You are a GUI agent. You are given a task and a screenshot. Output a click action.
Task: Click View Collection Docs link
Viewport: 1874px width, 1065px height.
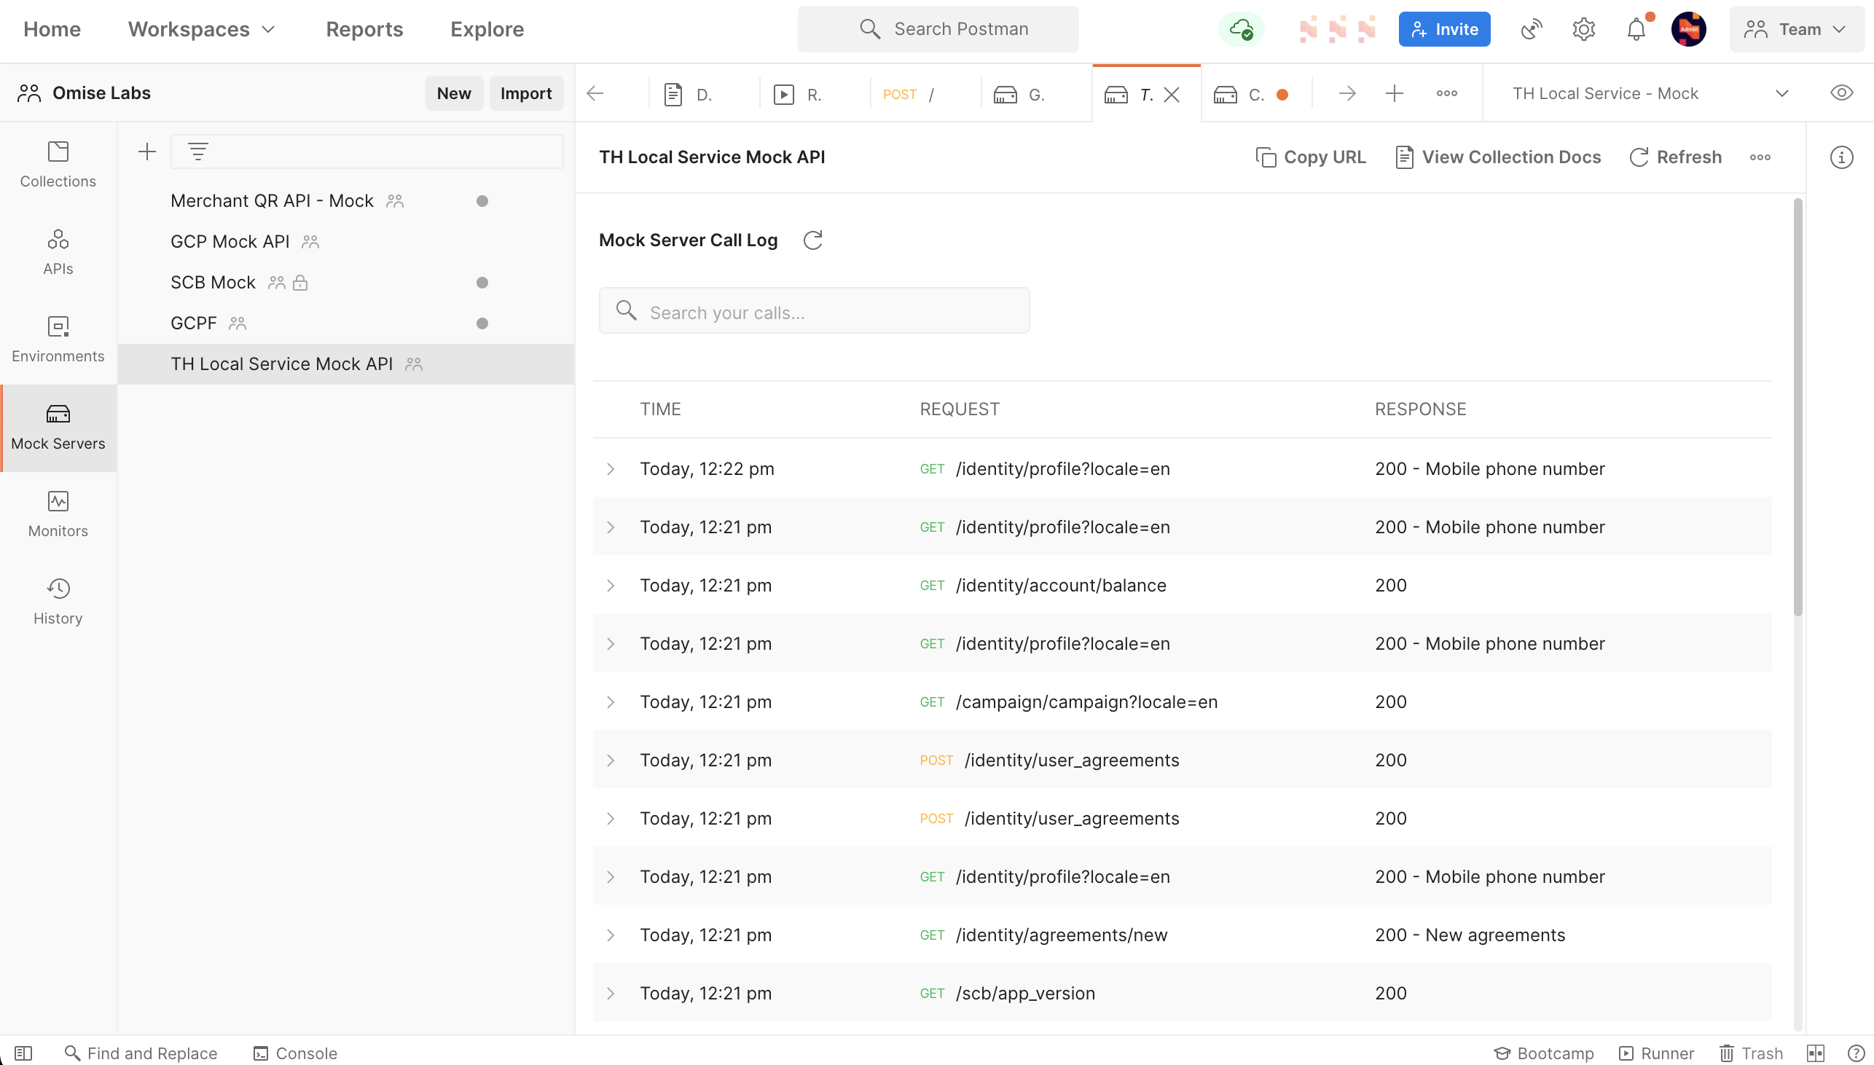[1498, 157]
